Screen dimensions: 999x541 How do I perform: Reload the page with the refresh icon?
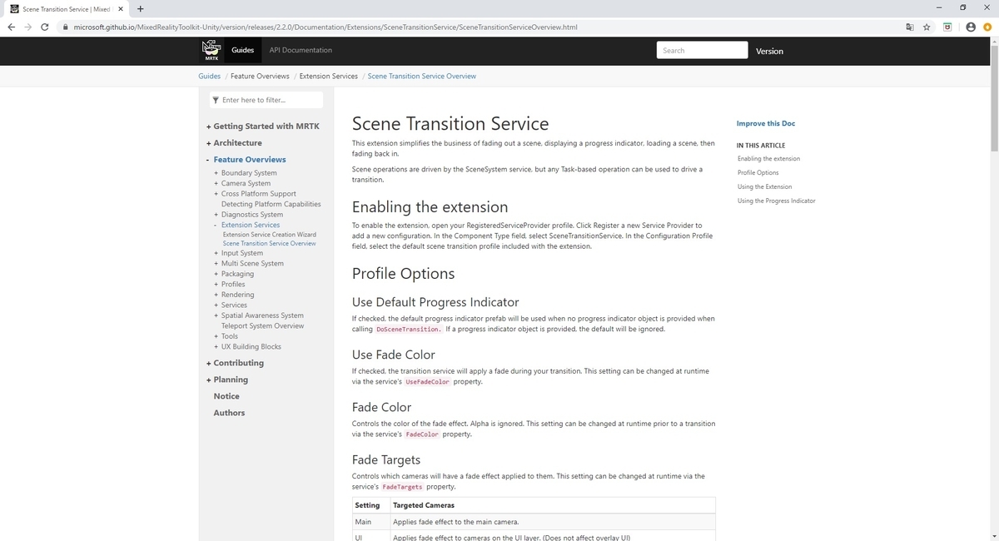[x=44, y=27]
